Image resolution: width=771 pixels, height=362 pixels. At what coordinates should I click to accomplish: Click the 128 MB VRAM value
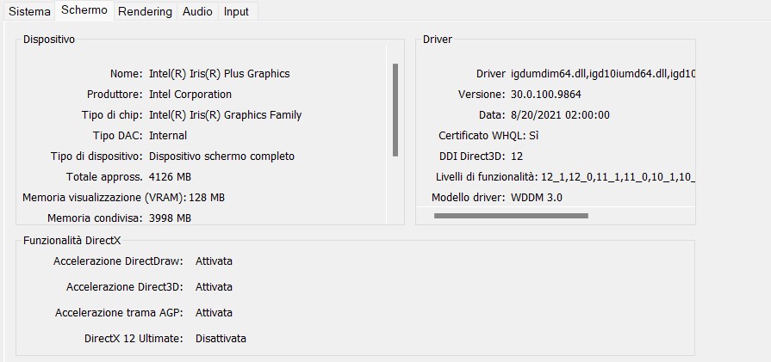(x=207, y=198)
